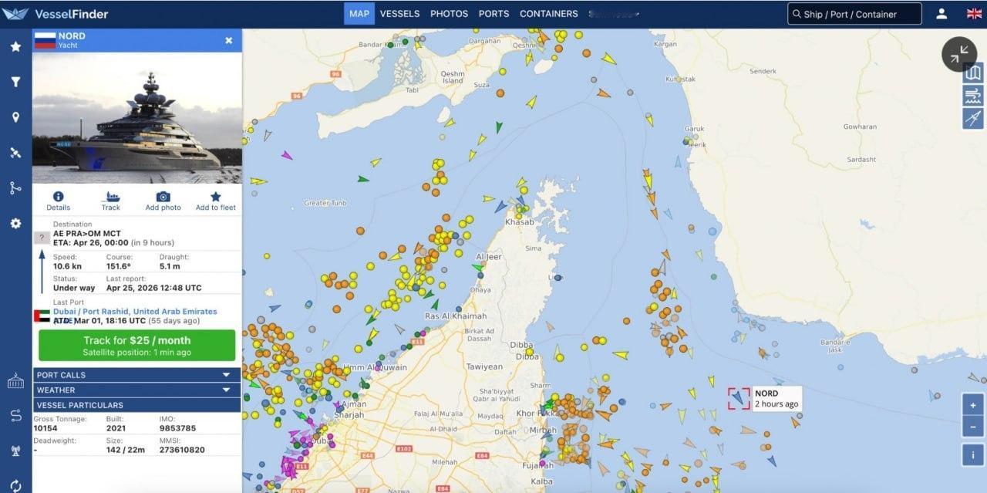Click the course value 151.6°
This screenshot has height=493, width=987.
pyautogui.click(x=118, y=266)
